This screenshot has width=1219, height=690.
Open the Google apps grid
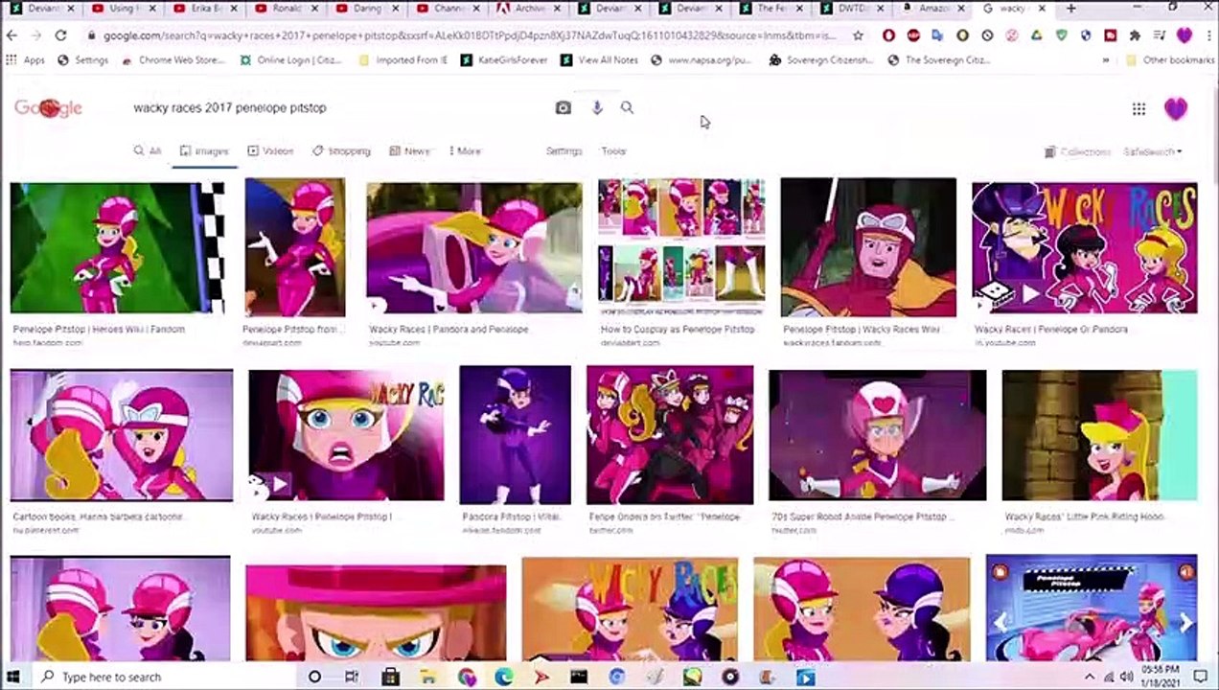tap(1138, 108)
